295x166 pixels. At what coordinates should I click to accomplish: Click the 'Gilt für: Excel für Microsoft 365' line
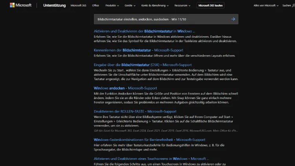[166, 131]
